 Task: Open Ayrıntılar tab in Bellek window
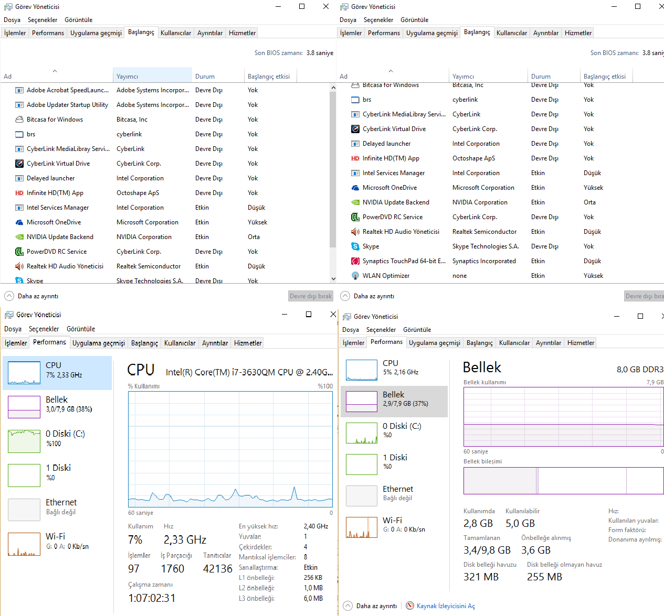click(x=549, y=343)
